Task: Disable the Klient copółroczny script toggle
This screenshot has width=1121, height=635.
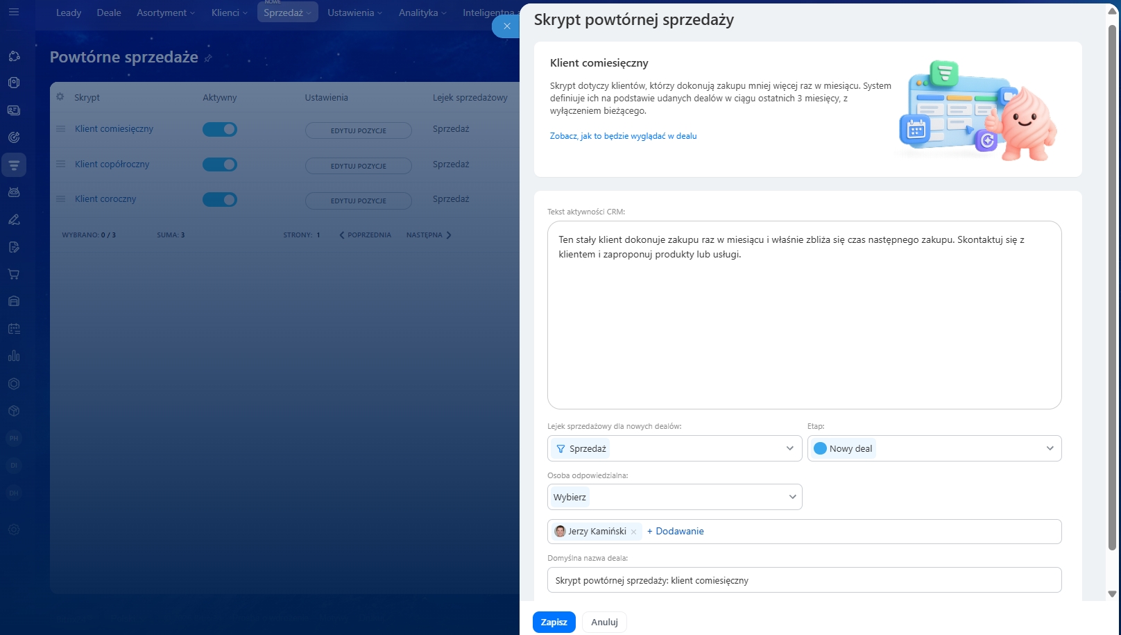Action: point(220,164)
